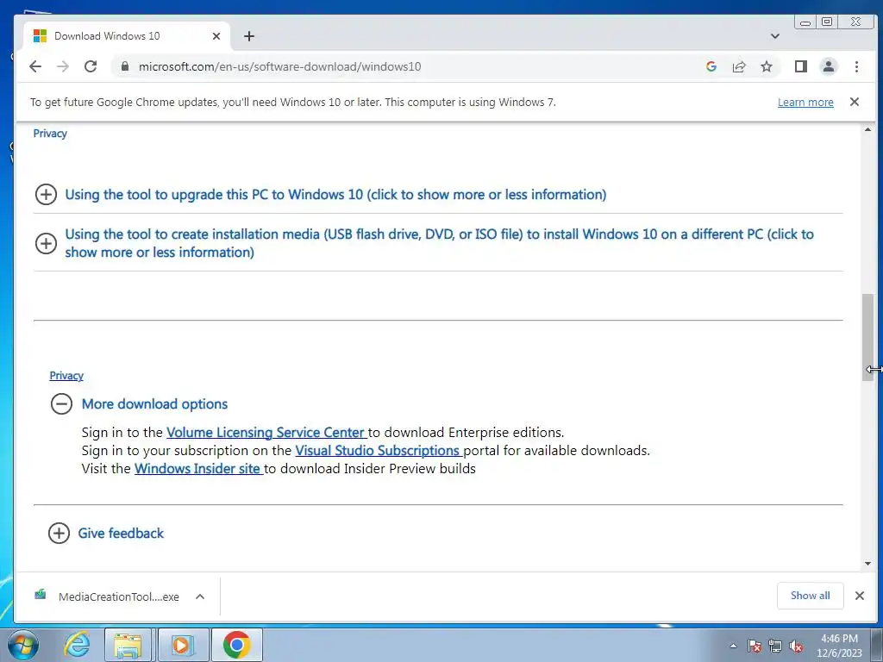
Task: Launch Internet Explorer from the taskbar
Action: (77, 645)
